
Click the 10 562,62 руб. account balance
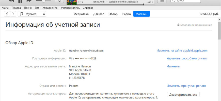(x=209, y=14)
